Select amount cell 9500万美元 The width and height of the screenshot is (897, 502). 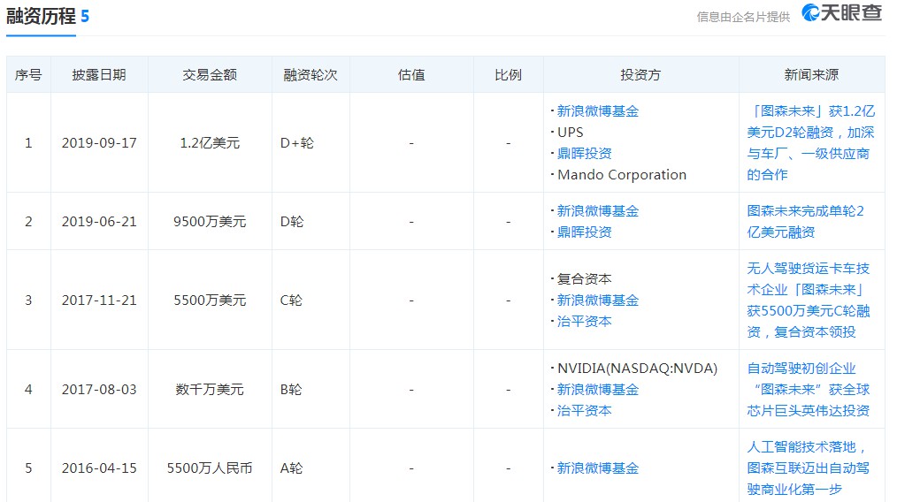[210, 221]
